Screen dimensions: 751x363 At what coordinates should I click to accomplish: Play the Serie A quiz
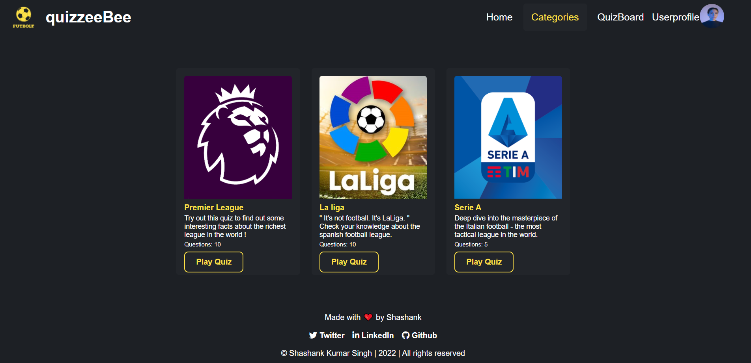484,262
